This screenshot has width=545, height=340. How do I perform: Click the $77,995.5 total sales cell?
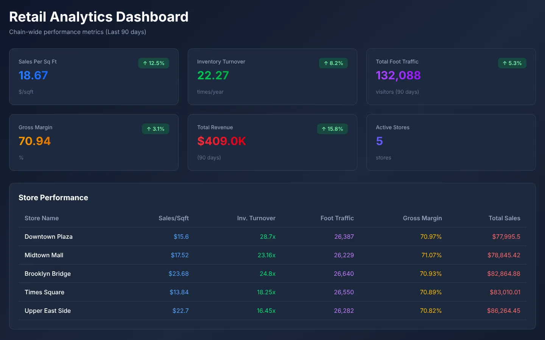[506, 236]
